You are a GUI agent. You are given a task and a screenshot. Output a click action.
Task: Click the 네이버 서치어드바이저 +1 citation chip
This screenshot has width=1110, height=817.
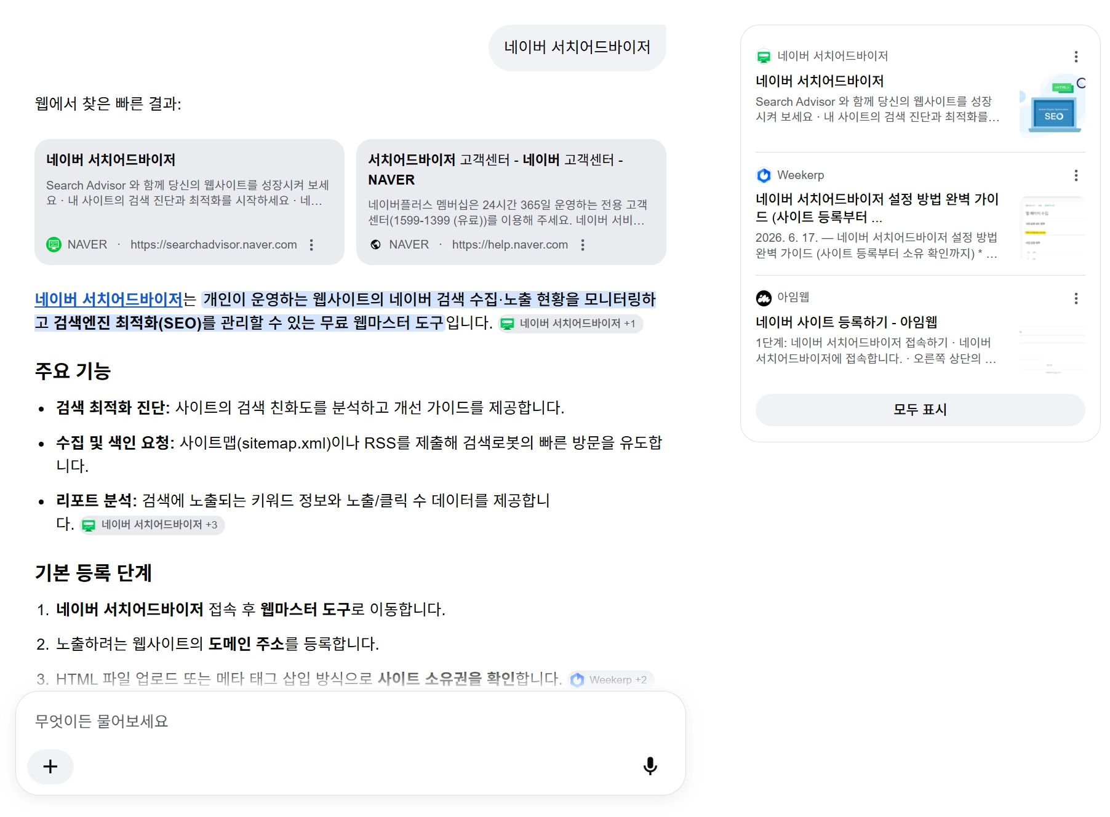570,324
